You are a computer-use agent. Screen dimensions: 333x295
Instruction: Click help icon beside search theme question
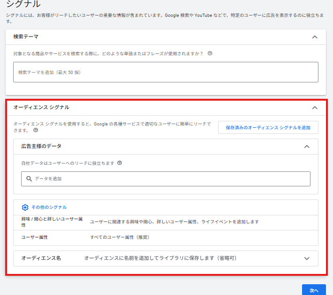pyautogui.click(x=210, y=53)
